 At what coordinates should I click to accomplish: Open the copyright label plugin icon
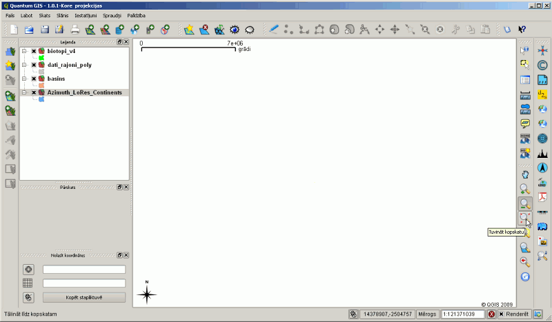[542, 65]
